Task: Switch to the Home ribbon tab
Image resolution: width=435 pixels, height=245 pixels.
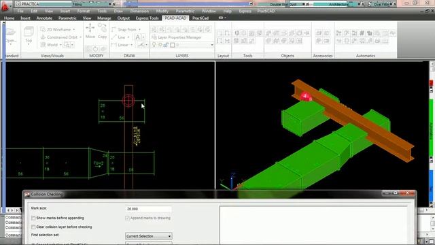Action: point(9,18)
